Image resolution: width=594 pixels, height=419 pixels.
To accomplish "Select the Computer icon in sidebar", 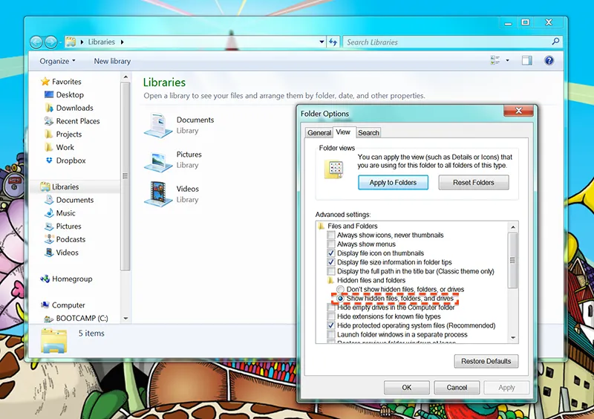I will pos(45,305).
